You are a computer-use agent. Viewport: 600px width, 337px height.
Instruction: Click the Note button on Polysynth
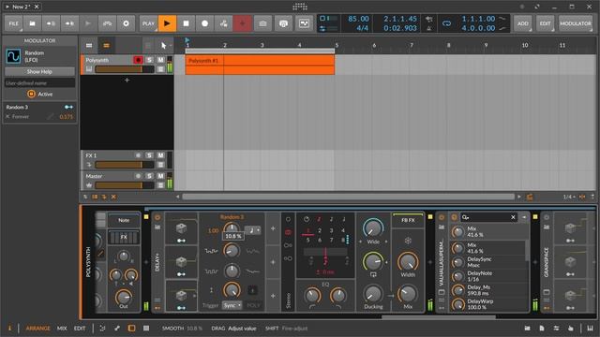point(124,221)
